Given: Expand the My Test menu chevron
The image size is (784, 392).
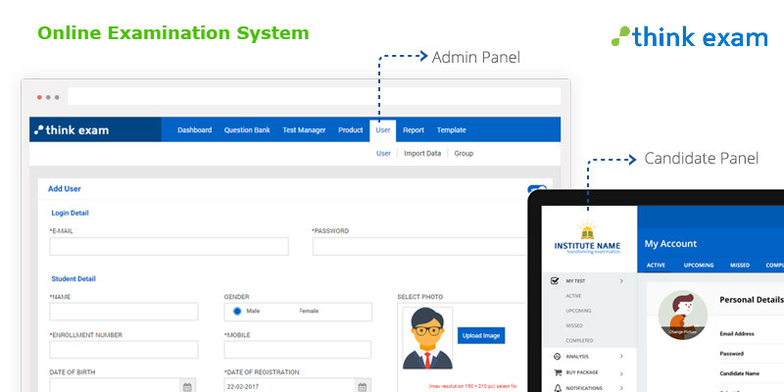Looking at the screenshot, I should pyautogui.click(x=621, y=281).
